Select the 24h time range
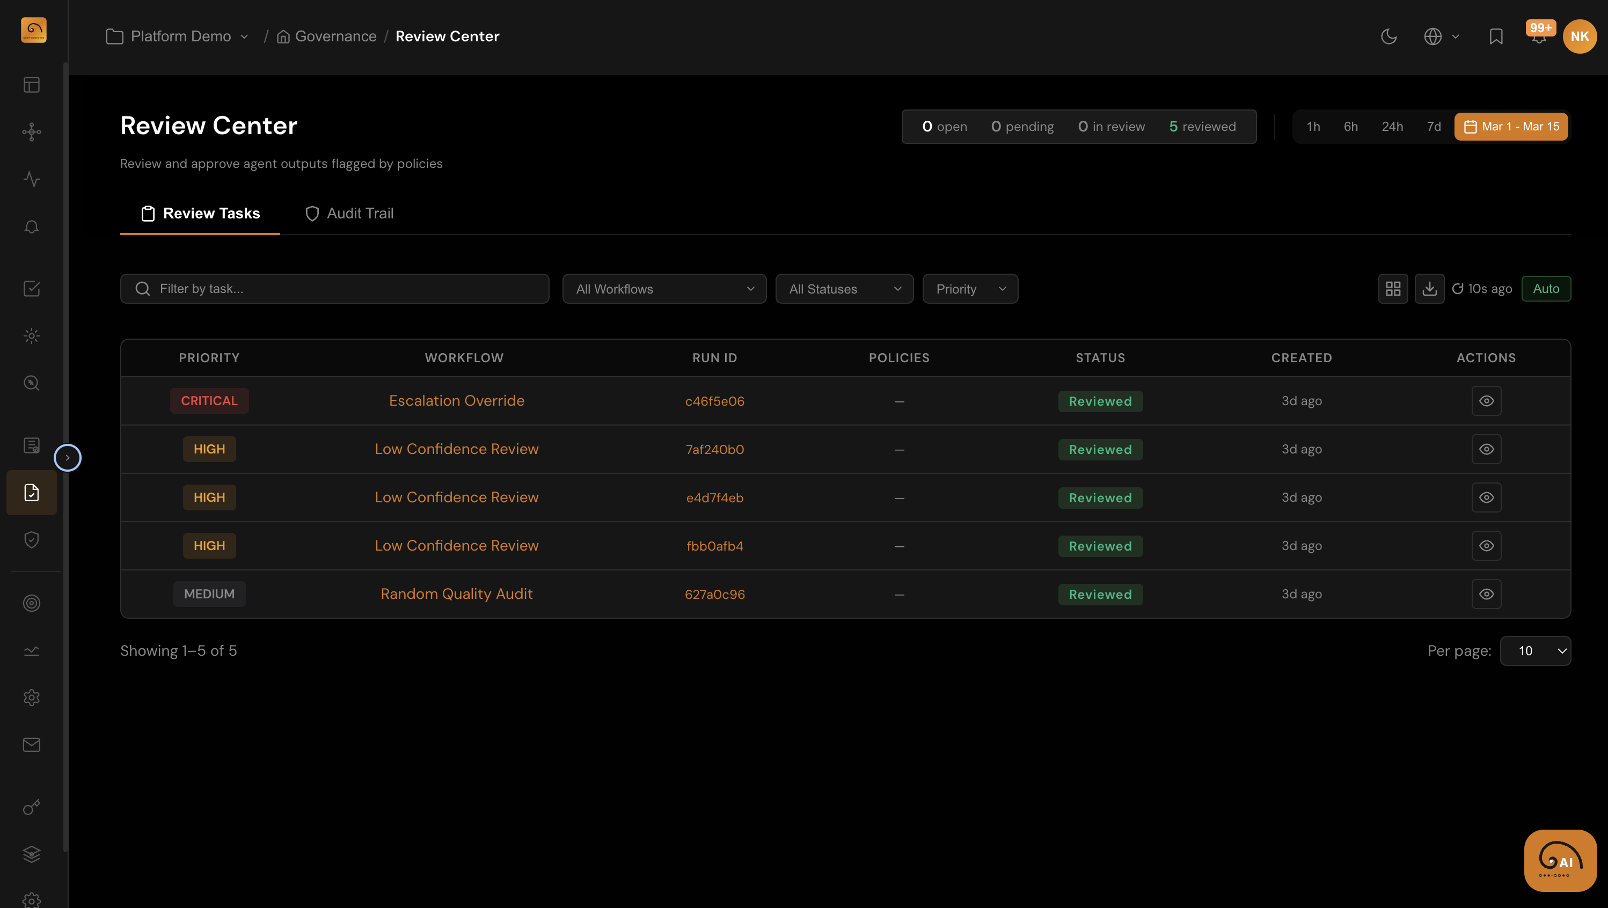This screenshot has height=908, width=1608. tap(1392, 127)
